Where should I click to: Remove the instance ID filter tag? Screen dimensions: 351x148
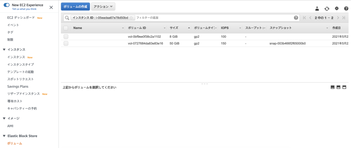131,18
